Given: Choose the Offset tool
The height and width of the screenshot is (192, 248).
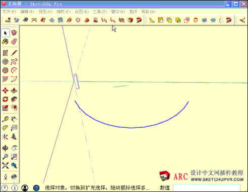Looking at the screenshot, I should click(x=14, y=108).
